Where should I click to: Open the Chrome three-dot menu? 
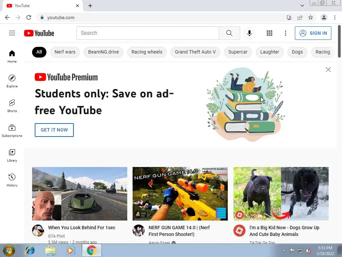tap(335, 17)
